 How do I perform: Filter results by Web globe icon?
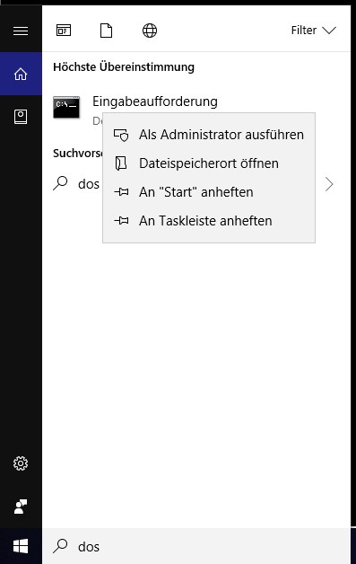150,31
